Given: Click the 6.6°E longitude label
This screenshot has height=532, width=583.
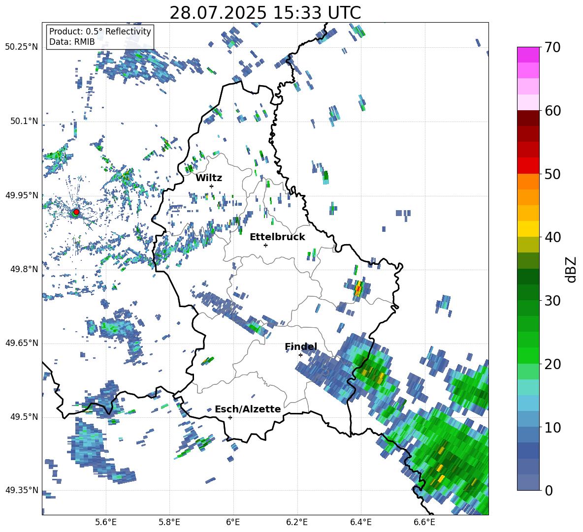Looking at the screenshot, I should 424,522.
